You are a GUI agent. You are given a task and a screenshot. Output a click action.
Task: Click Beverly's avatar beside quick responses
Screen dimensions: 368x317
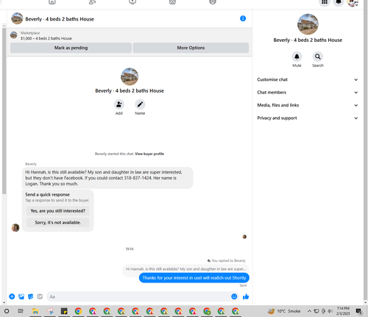click(15, 228)
